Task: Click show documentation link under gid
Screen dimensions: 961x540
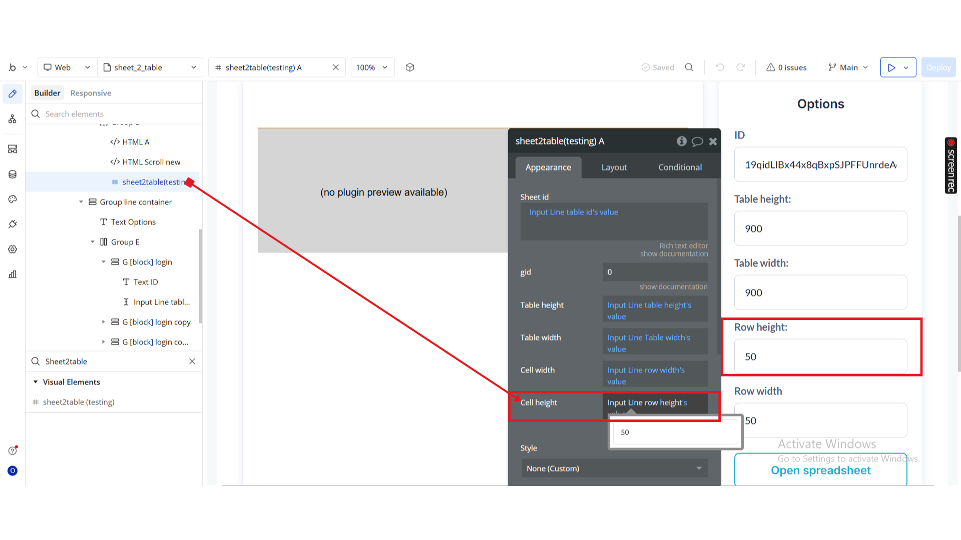Action: [x=673, y=286]
